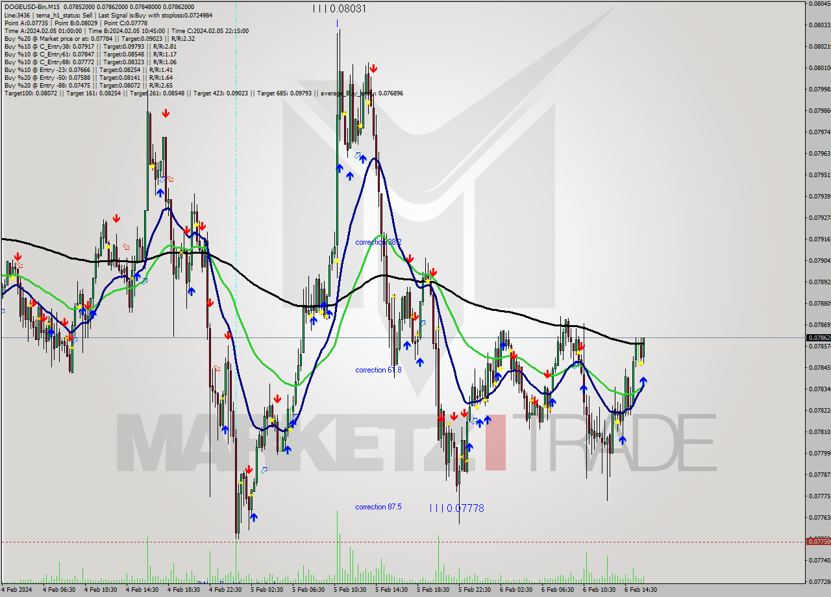The image size is (831, 597).
Task: Click the 'Buy %10 @ C_Entry61' line
Action: point(90,54)
